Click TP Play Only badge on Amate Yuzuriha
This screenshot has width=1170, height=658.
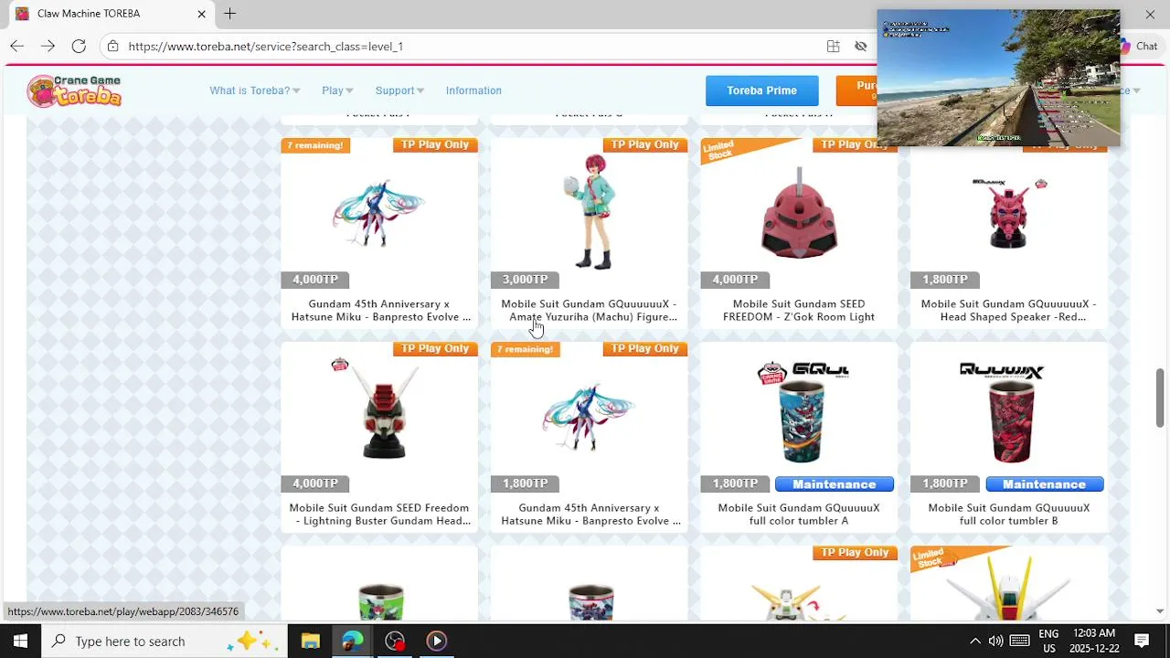pyautogui.click(x=645, y=144)
